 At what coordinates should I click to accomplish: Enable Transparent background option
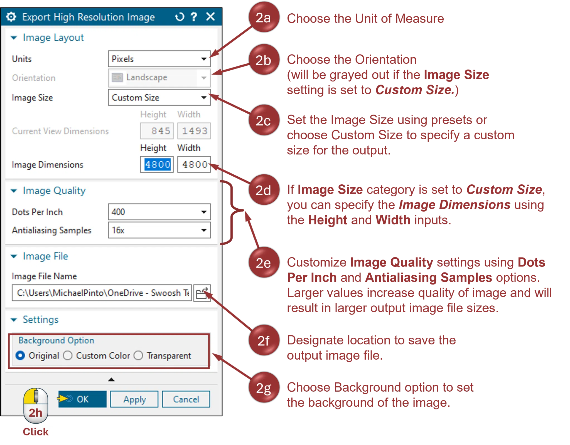tap(138, 355)
